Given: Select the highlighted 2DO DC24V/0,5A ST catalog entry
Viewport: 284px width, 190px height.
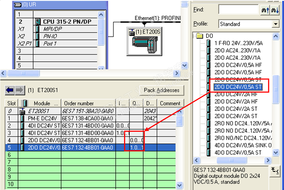Looking at the screenshot, I should pyautogui.click(x=238, y=87).
